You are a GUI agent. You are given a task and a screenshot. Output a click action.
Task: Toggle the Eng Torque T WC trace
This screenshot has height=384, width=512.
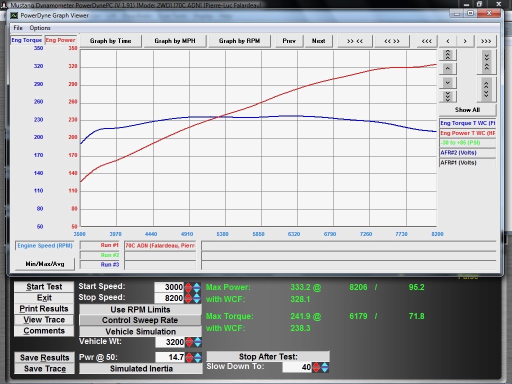coord(467,123)
